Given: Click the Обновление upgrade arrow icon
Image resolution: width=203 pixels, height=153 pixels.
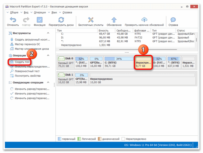Looking at the screenshot, I should click(114, 20).
